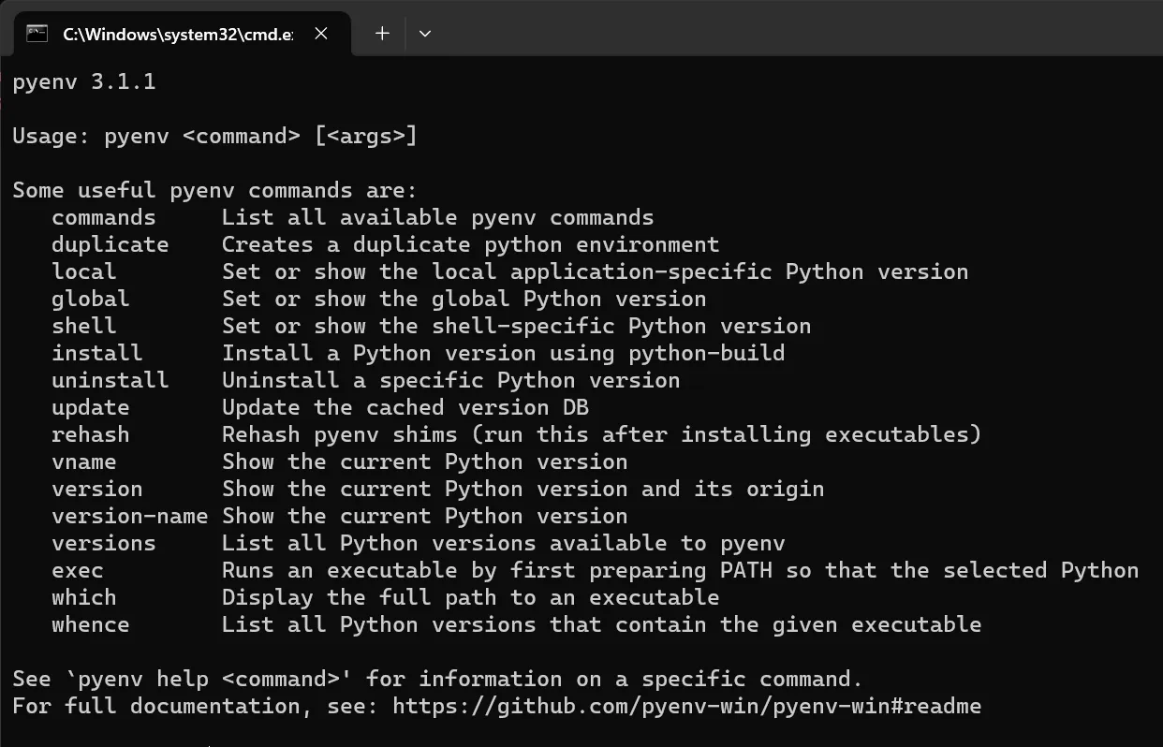Click the 'uninstall' command name
Image resolution: width=1163 pixels, height=747 pixels.
pyautogui.click(x=110, y=381)
